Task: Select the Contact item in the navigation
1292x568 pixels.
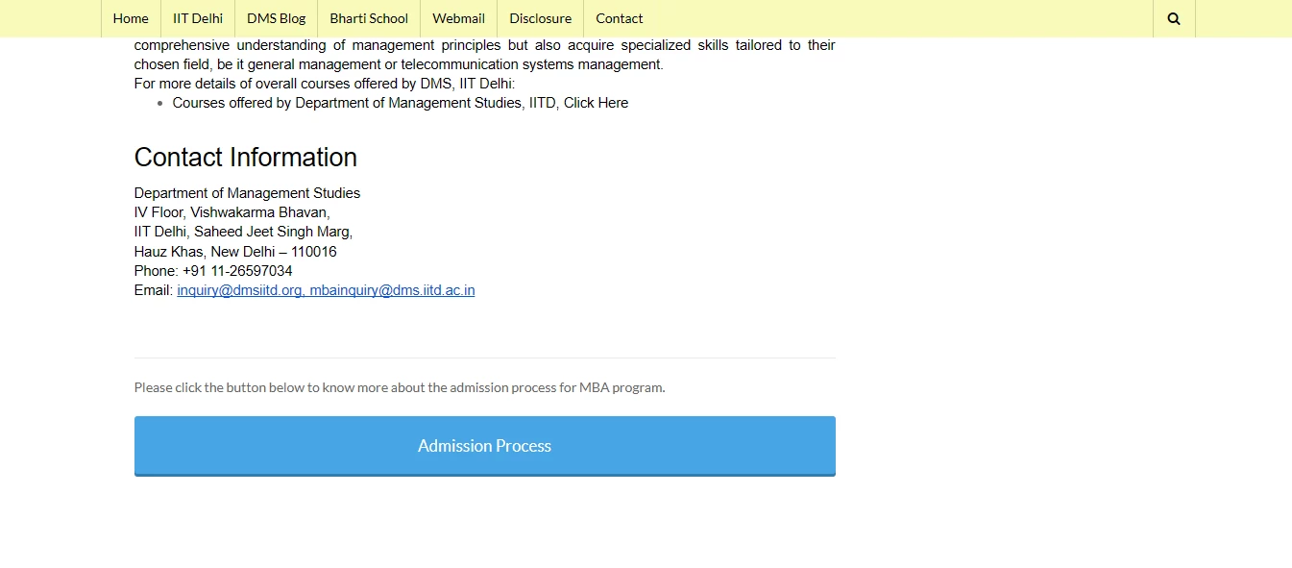Action: (x=619, y=18)
